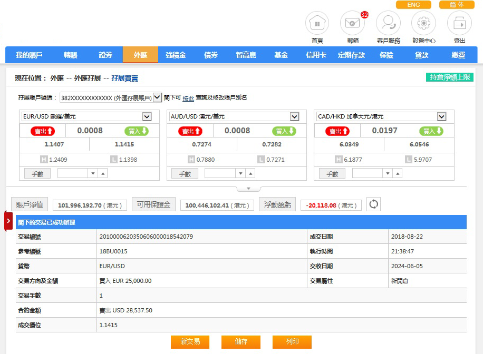Expand the margin account number dropdown
483x354 pixels.
(x=157, y=97)
